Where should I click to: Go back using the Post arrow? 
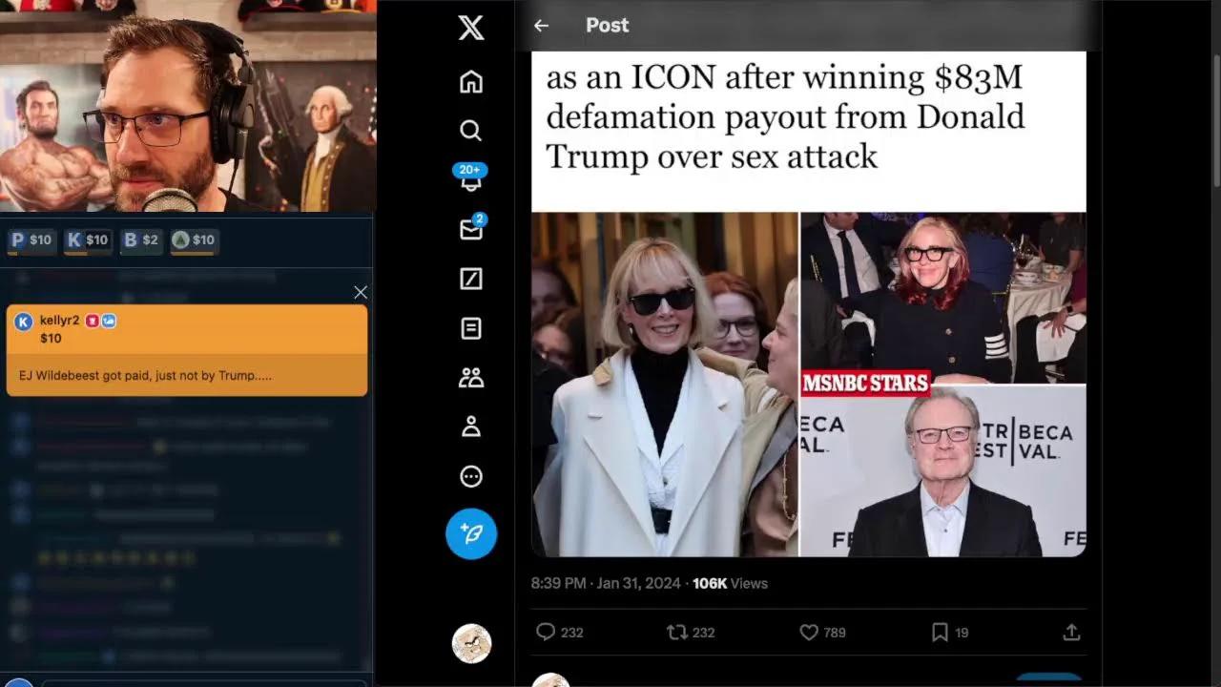pos(541,26)
